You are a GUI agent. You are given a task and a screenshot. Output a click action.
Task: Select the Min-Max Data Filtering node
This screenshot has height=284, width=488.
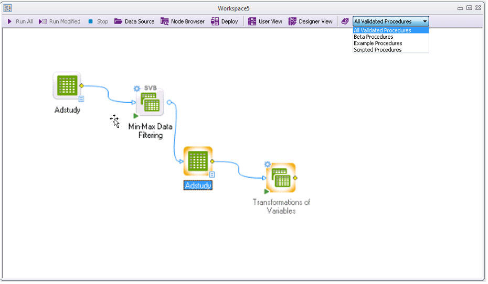click(x=150, y=102)
